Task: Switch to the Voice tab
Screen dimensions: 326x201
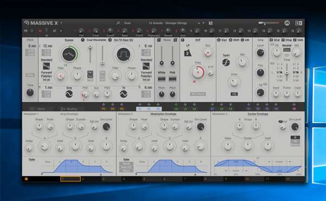Action: (38, 109)
